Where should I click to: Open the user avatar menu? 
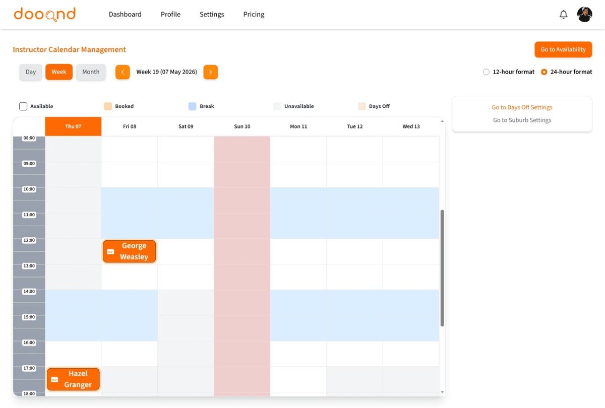pos(585,15)
